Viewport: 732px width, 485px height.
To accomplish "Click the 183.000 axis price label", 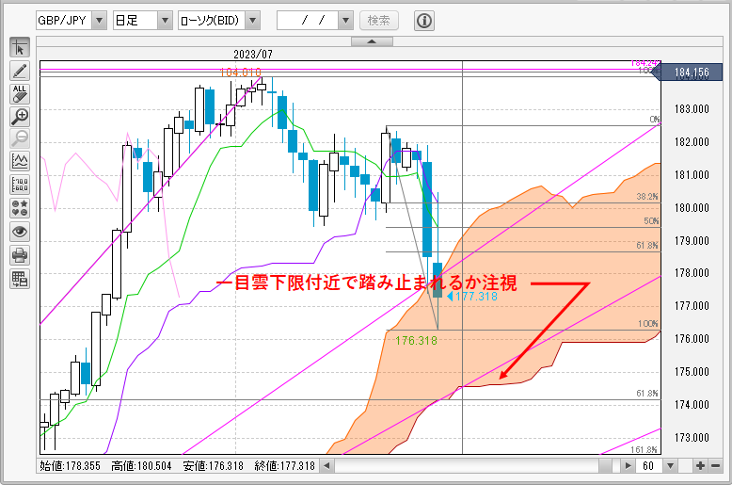I will click(692, 109).
